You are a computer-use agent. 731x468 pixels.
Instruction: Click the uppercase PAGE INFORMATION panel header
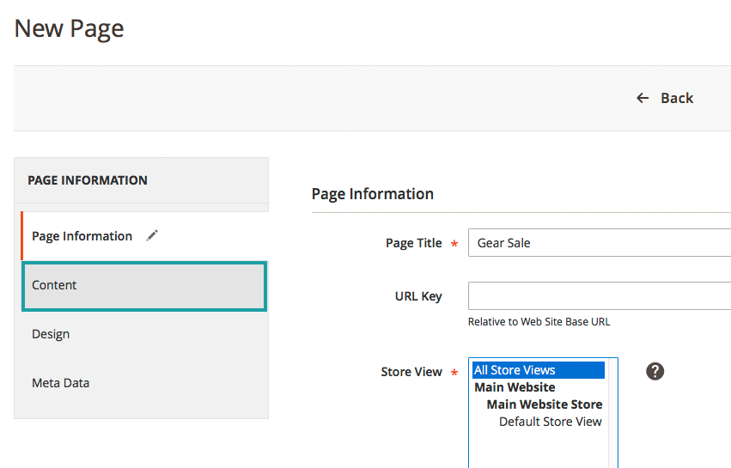[x=87, y=180]
